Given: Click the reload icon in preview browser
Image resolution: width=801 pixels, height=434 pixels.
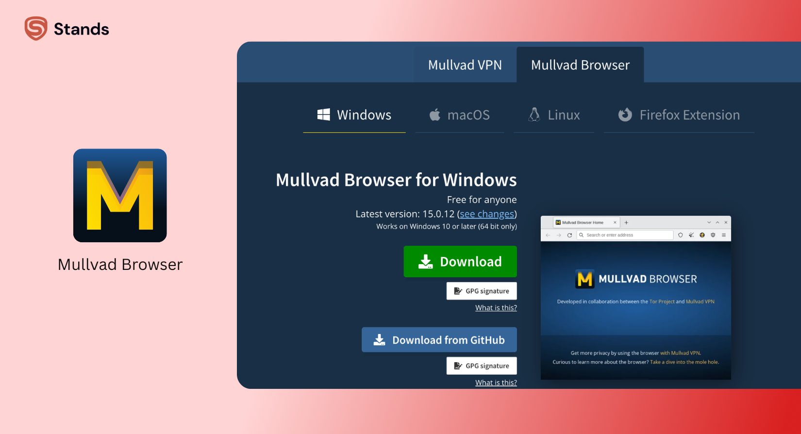Looking at the screenshot, I should tap(569, 235).
